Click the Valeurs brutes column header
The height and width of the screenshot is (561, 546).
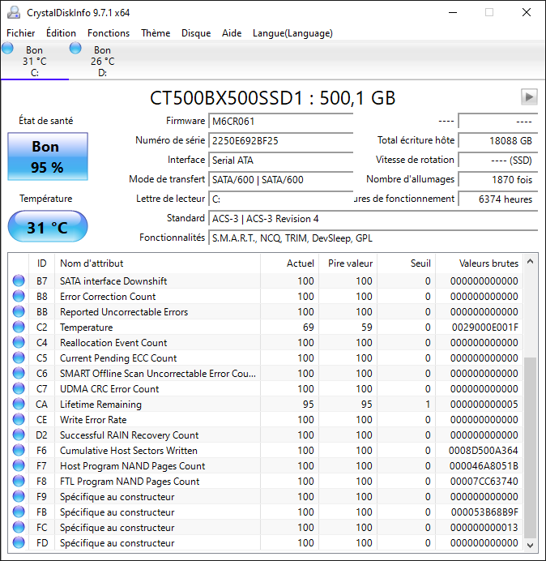tap(479, 263)
